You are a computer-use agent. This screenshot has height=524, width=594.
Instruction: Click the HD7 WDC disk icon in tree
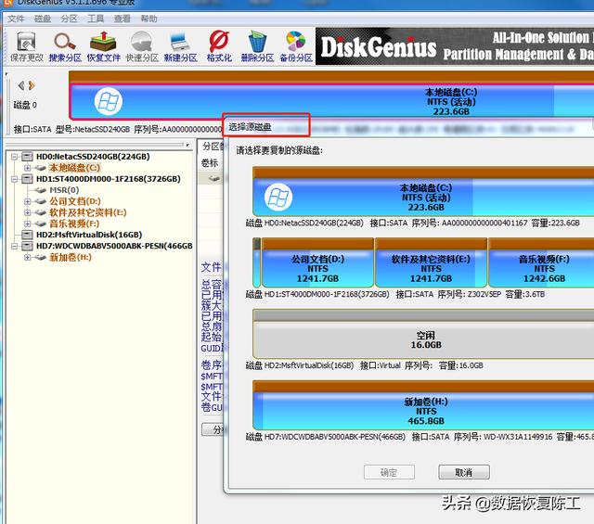27,246
